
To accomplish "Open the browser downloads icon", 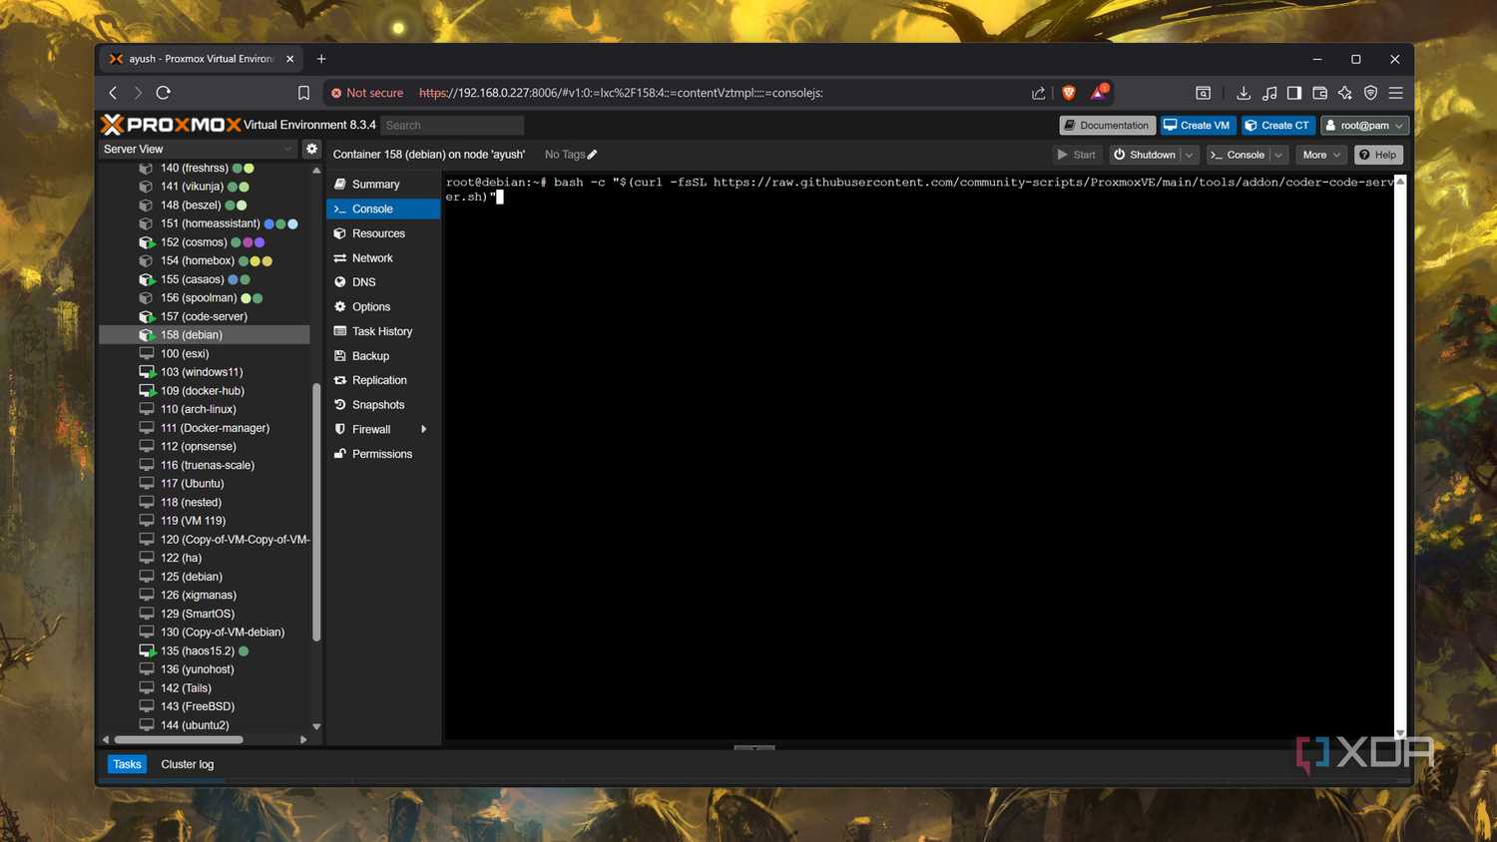I will tap(1244, 93).
